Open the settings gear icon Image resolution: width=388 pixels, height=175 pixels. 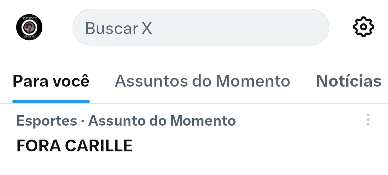[364, 27]
